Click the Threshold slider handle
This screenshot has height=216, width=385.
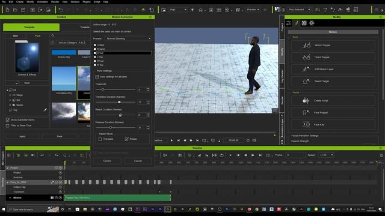(103, 89)
